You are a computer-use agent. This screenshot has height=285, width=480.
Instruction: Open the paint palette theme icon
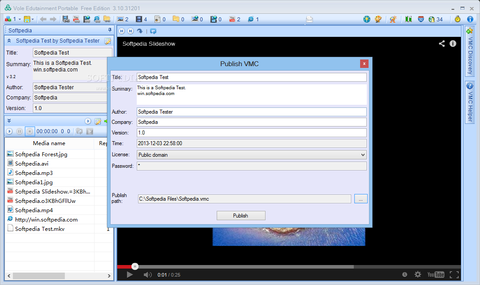378,19
